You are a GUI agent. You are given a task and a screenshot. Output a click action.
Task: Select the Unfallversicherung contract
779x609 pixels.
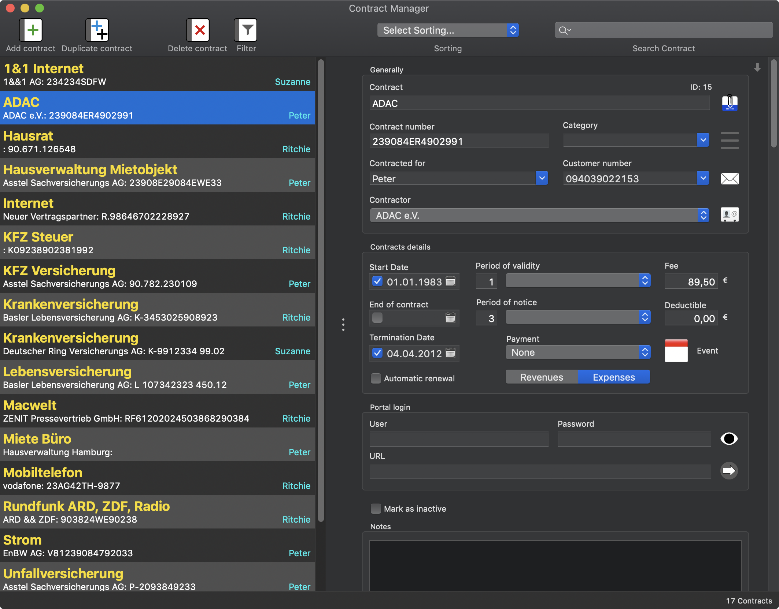(158, 577)
